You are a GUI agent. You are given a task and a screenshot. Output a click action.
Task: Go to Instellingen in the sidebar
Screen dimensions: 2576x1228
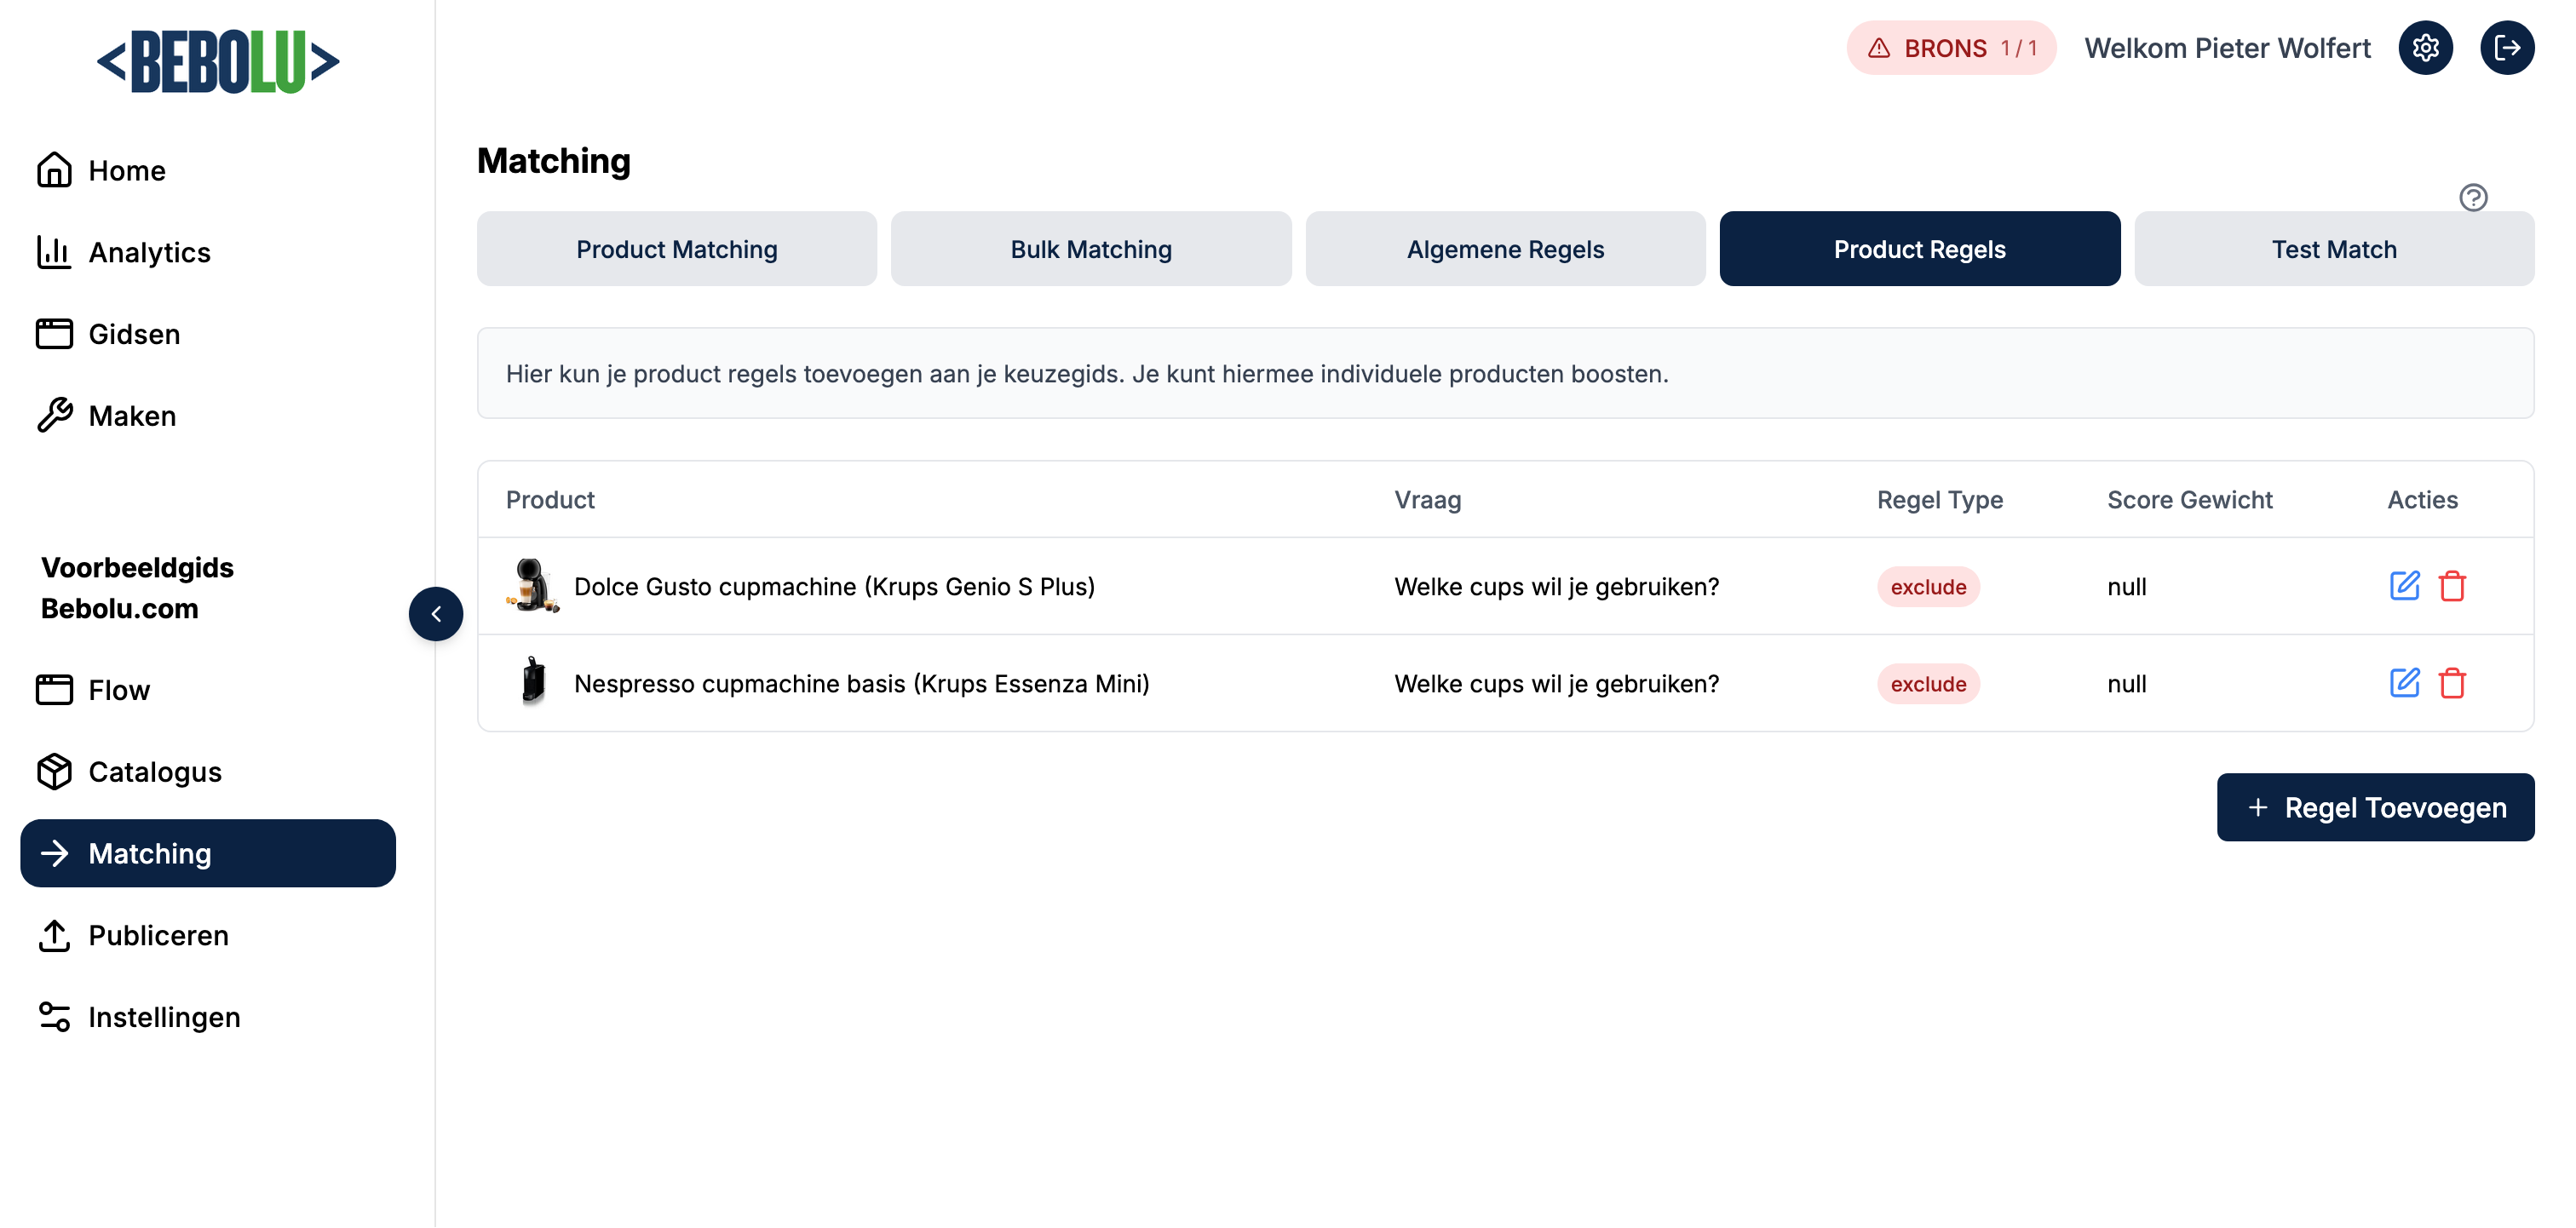click(164, 1017)
